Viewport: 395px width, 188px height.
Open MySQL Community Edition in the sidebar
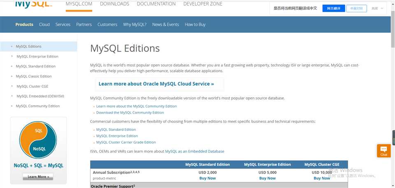coord(38,106)
